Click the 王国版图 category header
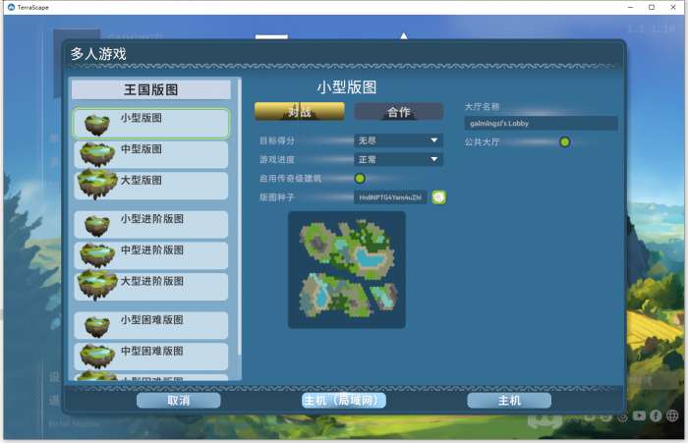Viewport: 688px width, 443px height. pyautogui.click(x=151, y=90)
